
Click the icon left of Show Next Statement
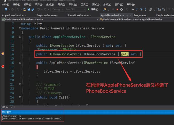(x=127, y=9)
